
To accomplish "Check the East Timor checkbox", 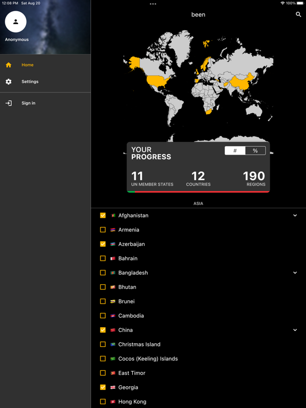I will (x=103, y=373).
